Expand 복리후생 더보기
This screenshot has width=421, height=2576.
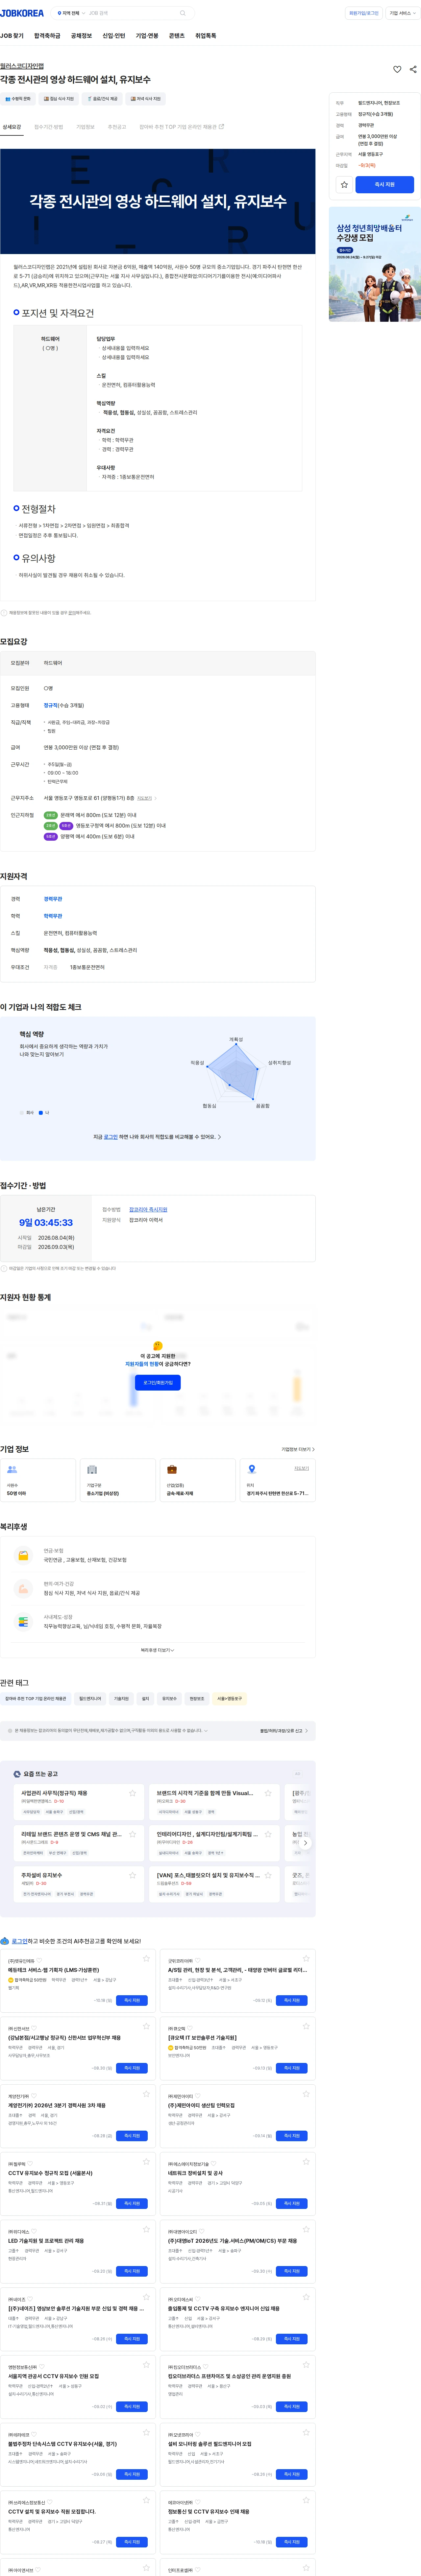point(157,1650)
